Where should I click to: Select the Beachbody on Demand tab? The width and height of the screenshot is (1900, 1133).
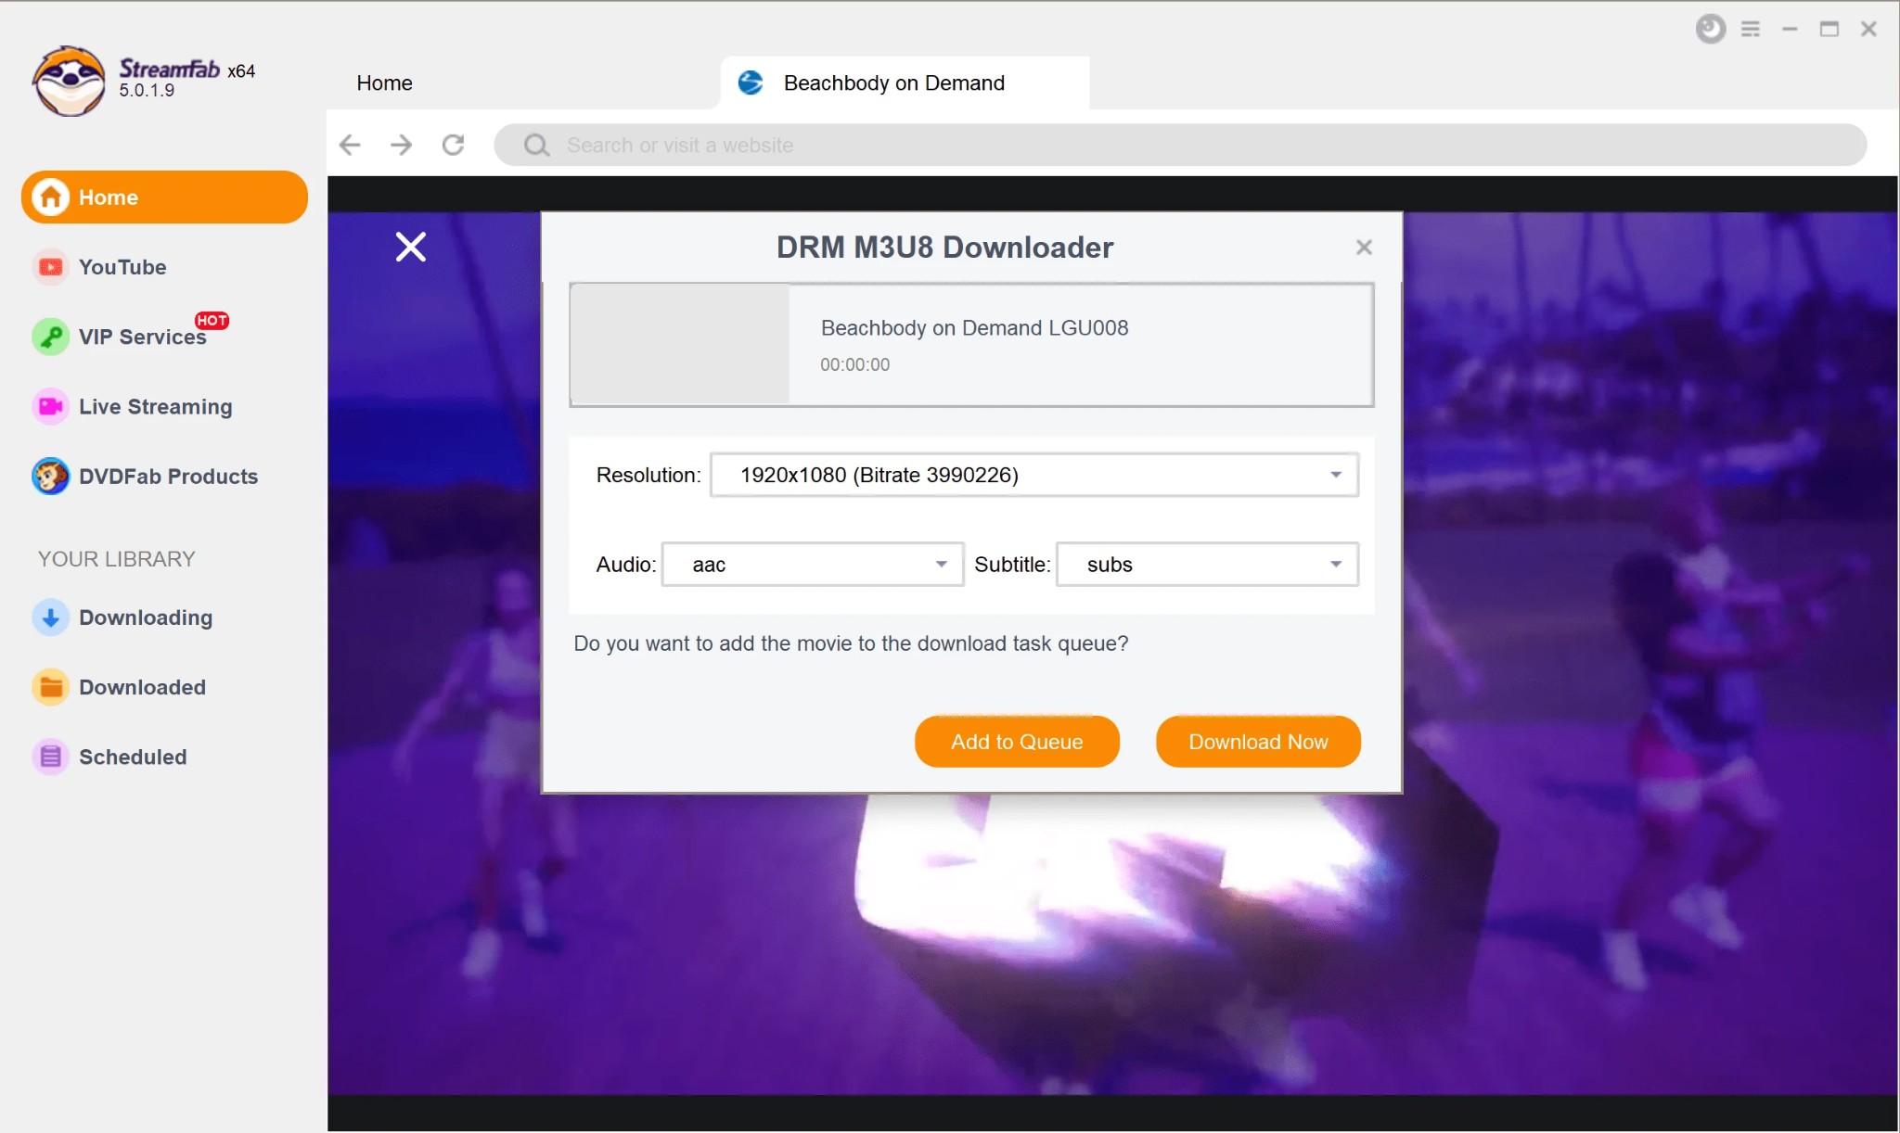coord(897,83)
